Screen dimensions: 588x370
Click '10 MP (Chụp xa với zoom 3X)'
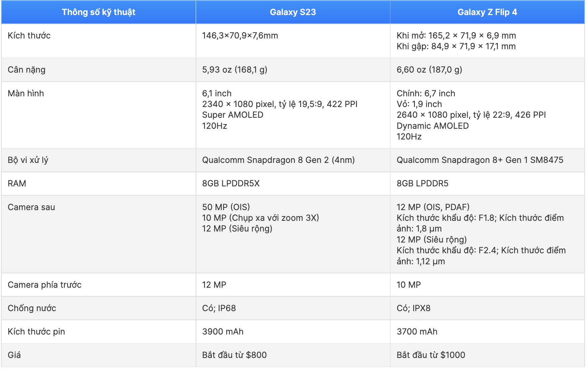point(261,218)
